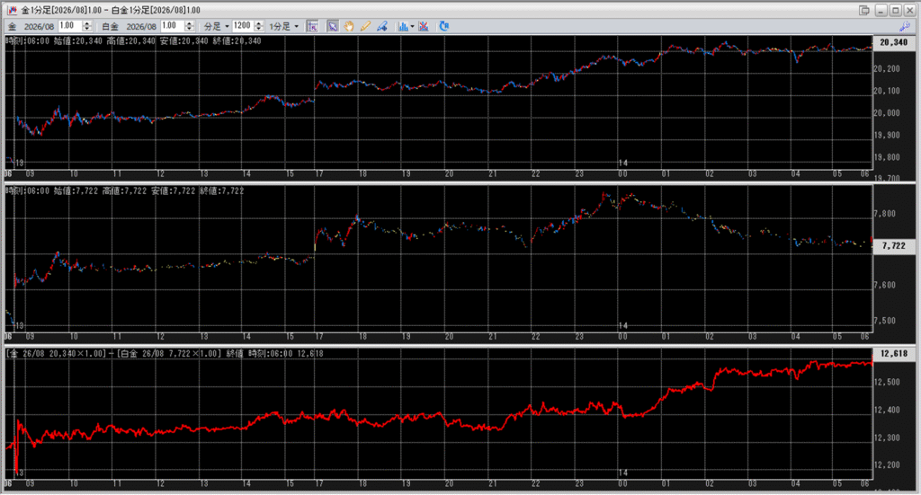
Task: Click the blue eraser pen icon
Action: click(381, 26)
